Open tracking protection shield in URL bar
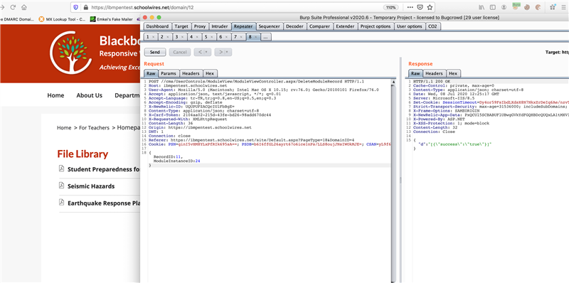569x283 pixels. (x=76, y=7)
